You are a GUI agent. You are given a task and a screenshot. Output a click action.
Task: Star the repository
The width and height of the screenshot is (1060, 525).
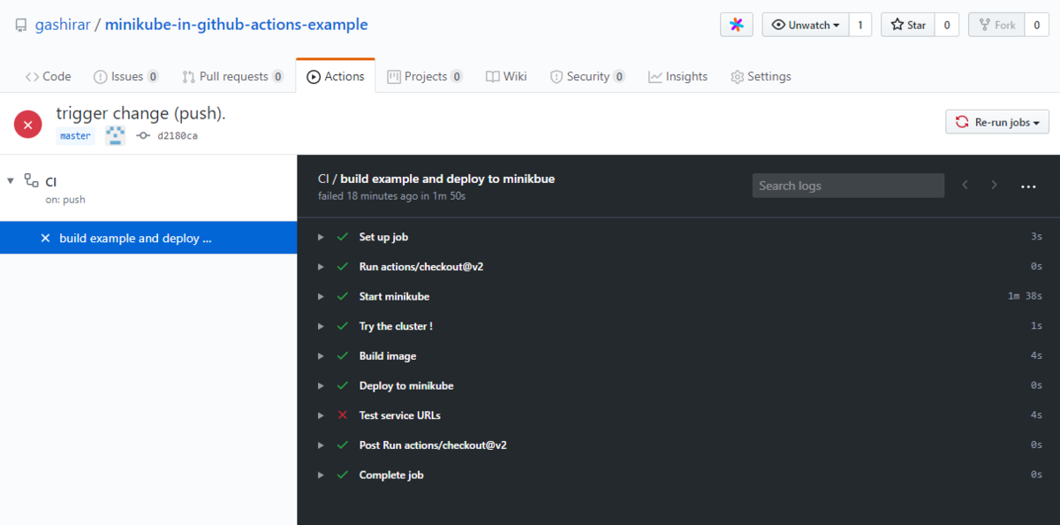[x=907, y=25]
